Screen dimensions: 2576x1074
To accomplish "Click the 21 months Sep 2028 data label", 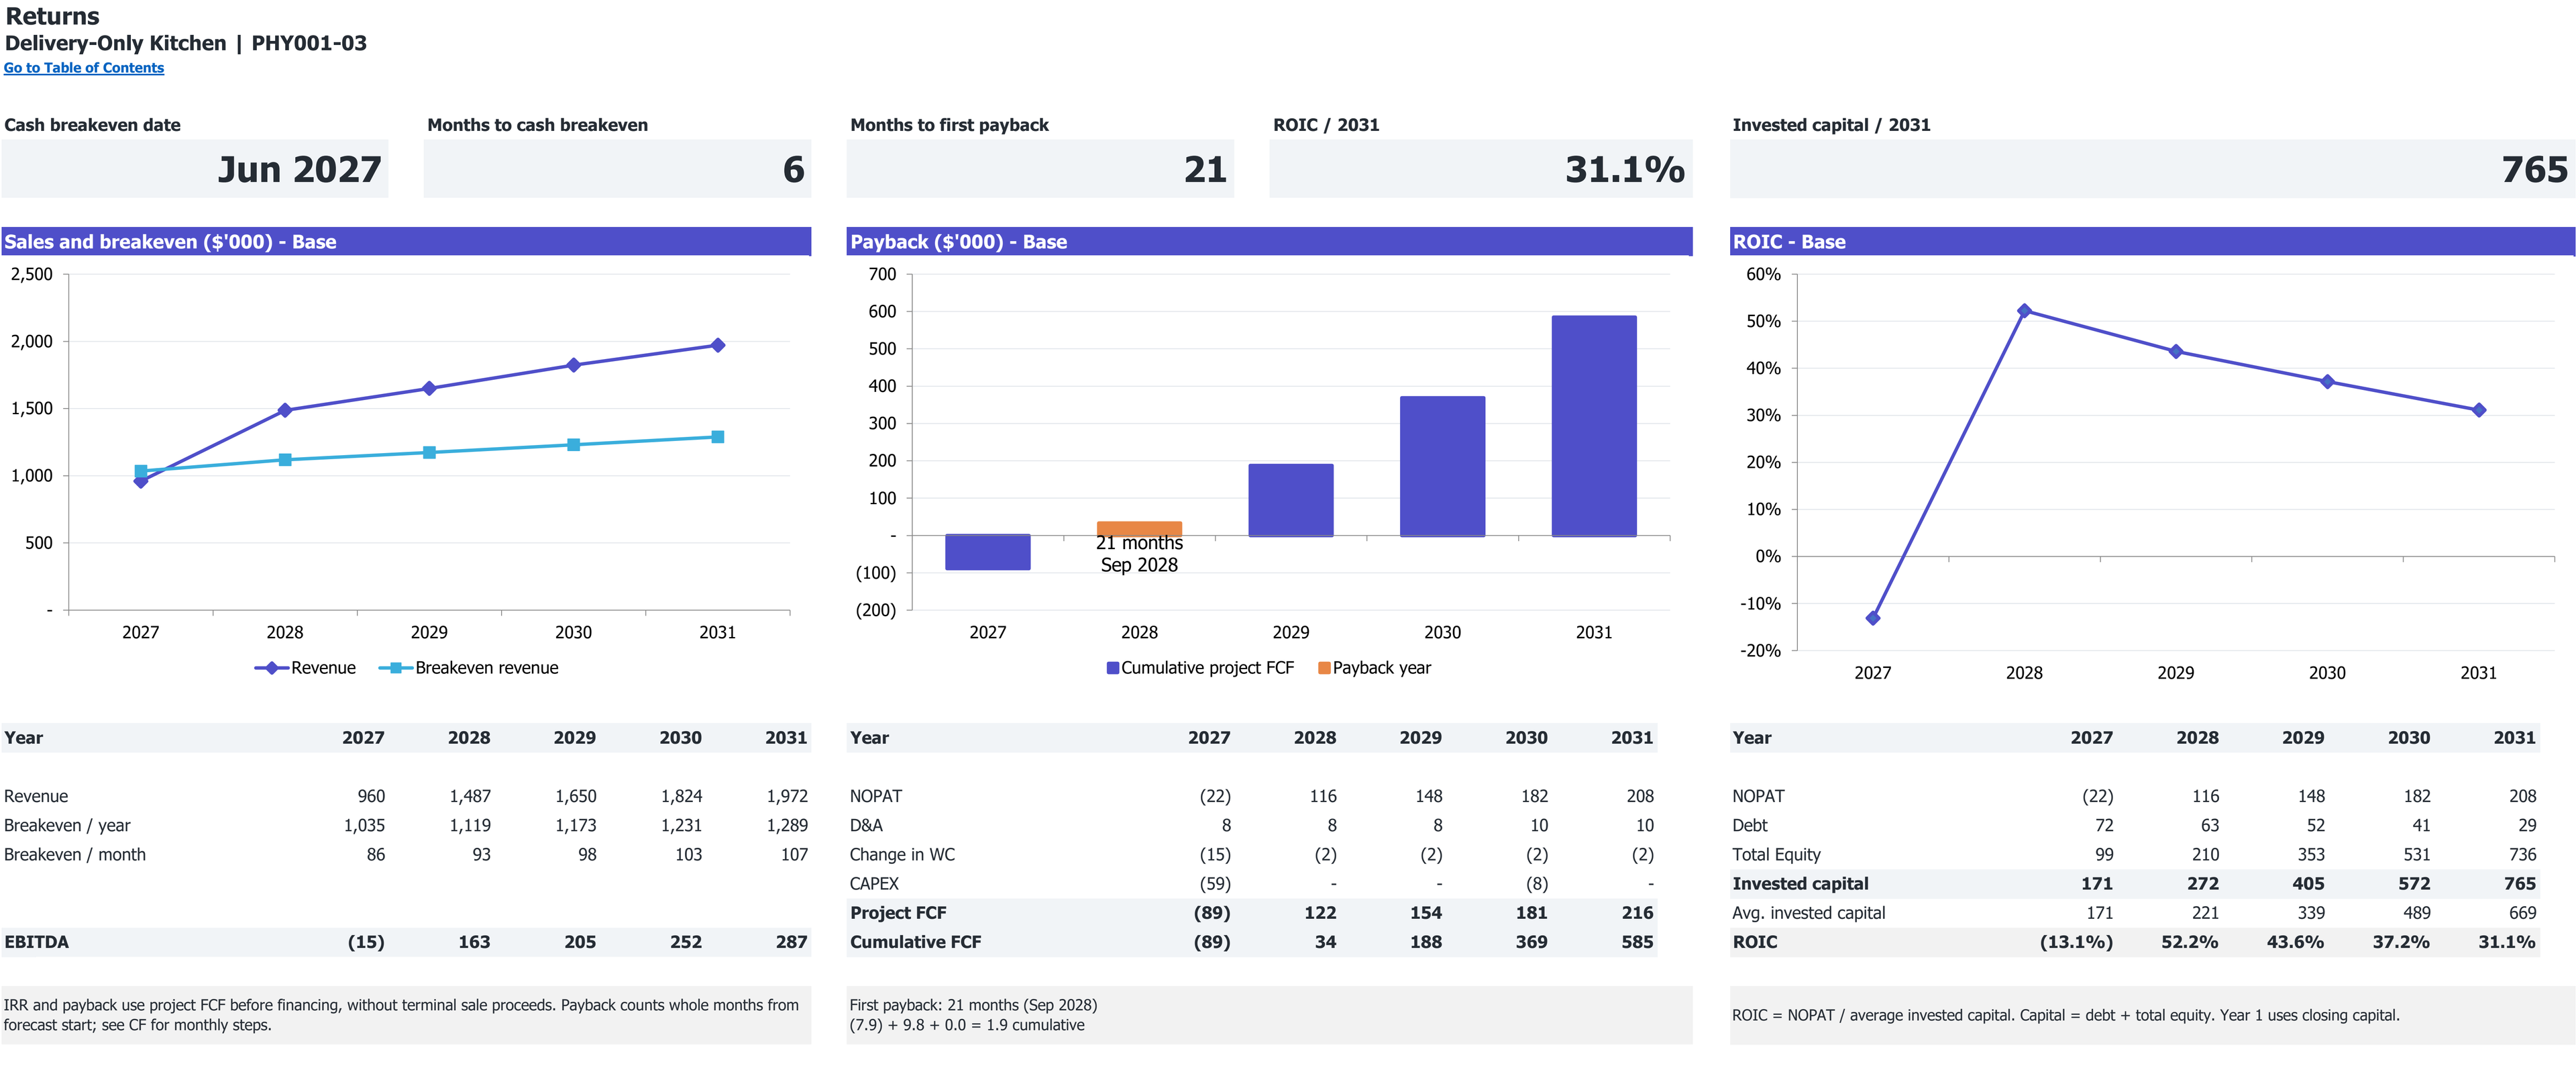I will (x=1139, y=554).
